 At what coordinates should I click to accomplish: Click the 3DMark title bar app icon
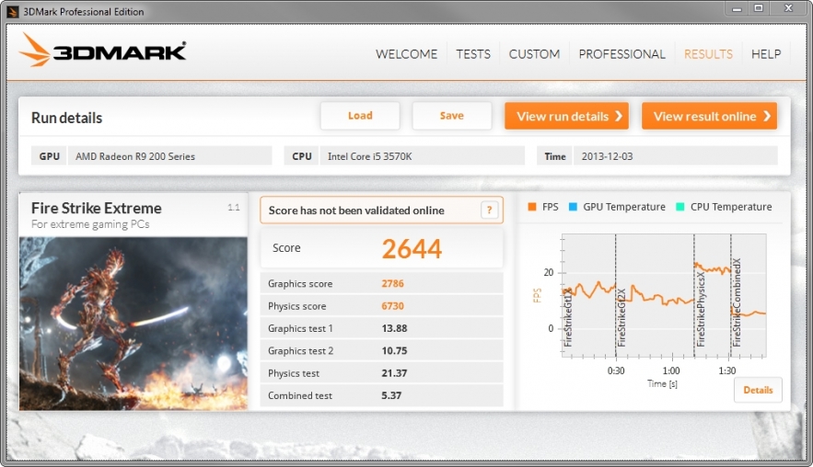[x=12, y=11]
